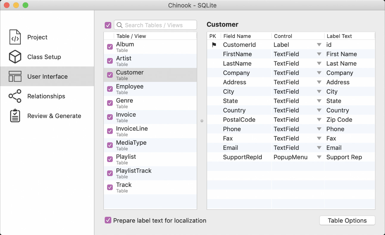The width and height of the screenshot is (385, 235).
Task: Disable Prepare label text for localization
Action: (108, 220)
